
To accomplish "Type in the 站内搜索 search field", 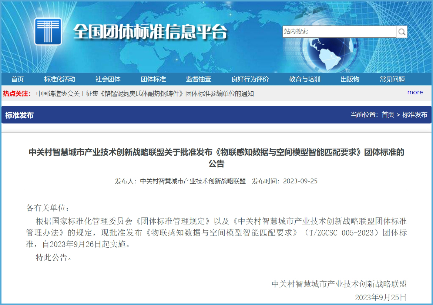I will (339, 32).
